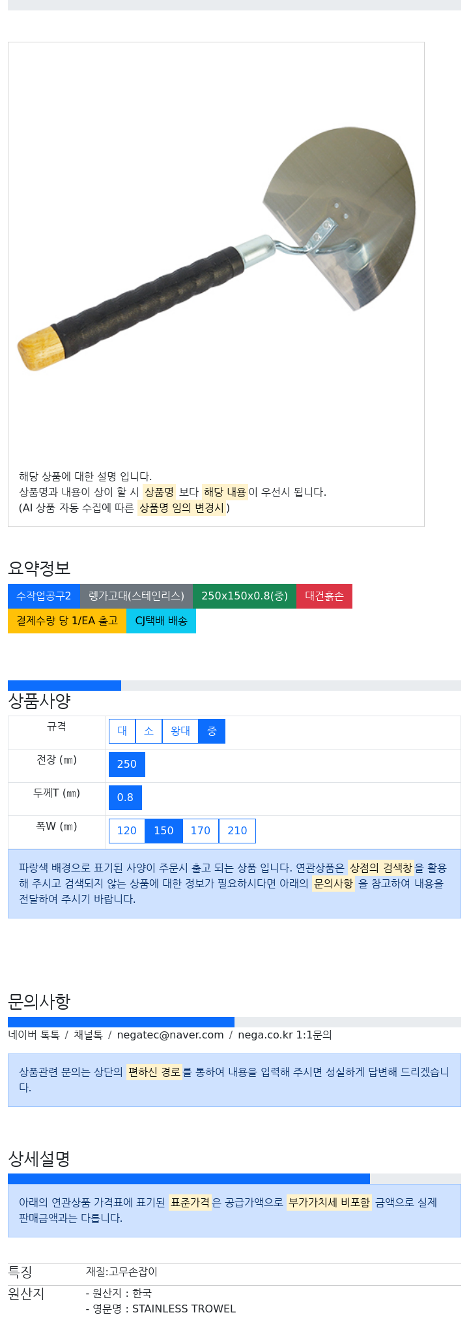Click the 네이버 톡톡 contact option

tap(33, 1035)
